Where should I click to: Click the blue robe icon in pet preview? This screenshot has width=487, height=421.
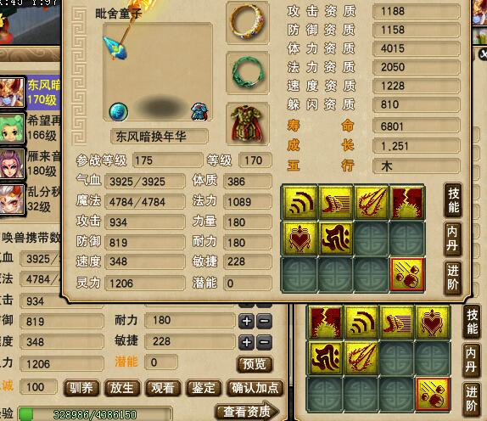tap(199, 111)
